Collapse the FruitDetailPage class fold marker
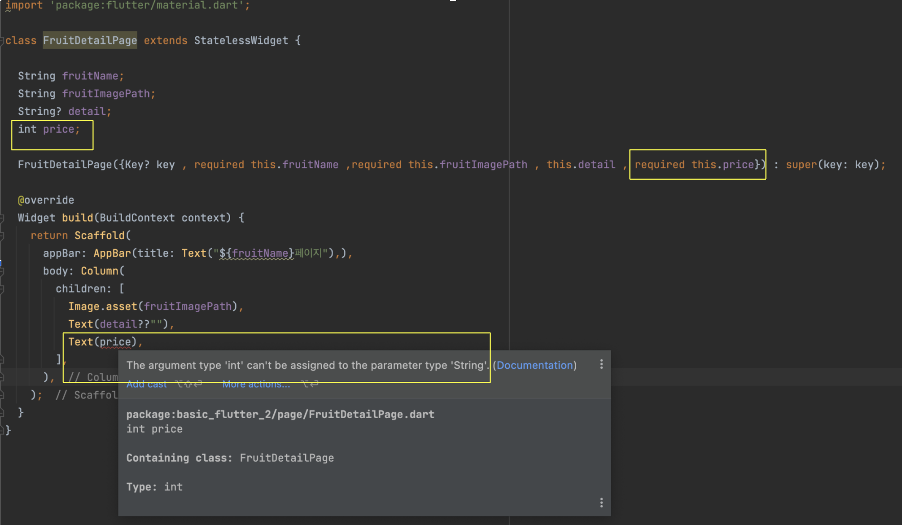Screen dimensions: 902x525 tap(2, 41)
